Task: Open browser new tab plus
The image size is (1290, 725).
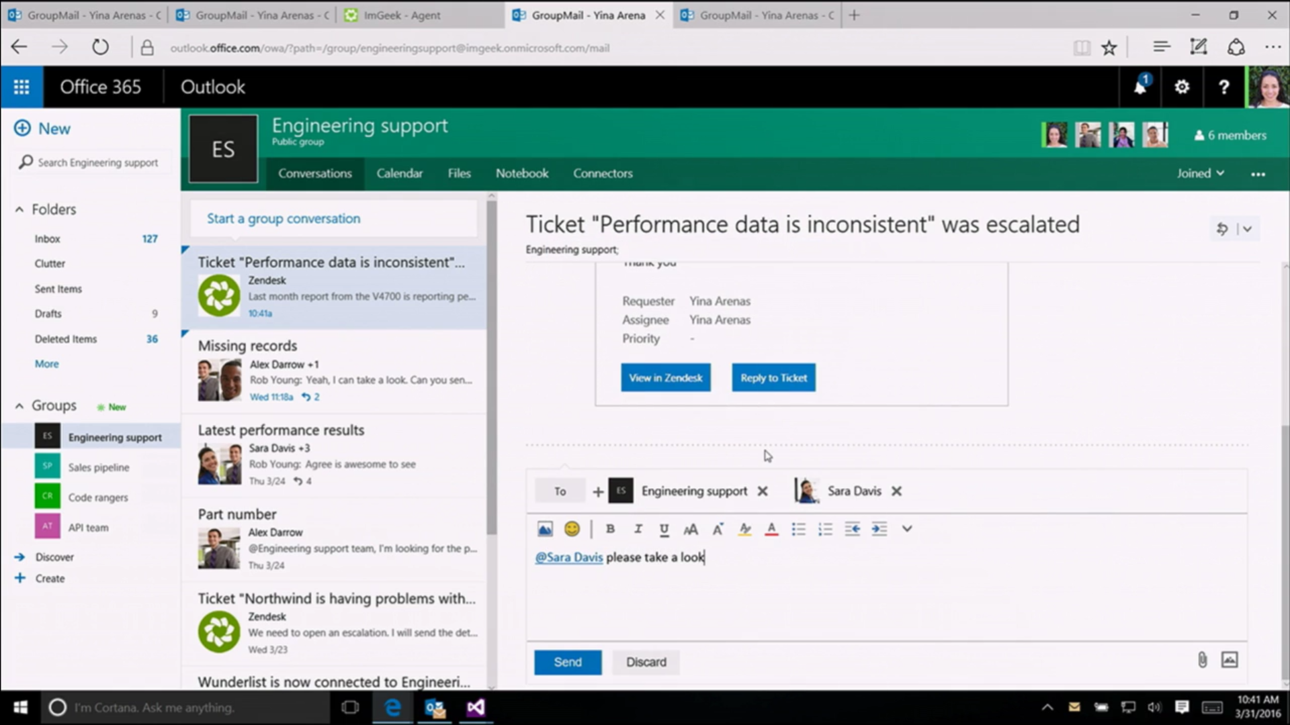Action: (854, 15)
